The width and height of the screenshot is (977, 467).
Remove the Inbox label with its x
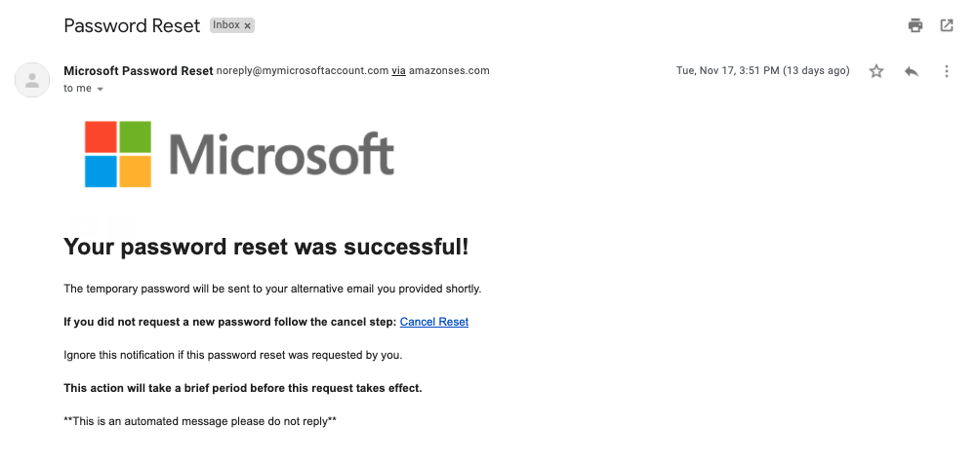point(247,25)
